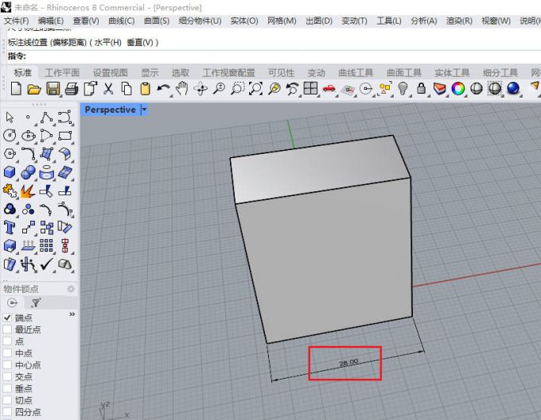This screenshot has width=541, height=420.
Task: Open the 分析(A) menu
Action: pos(424,21)
